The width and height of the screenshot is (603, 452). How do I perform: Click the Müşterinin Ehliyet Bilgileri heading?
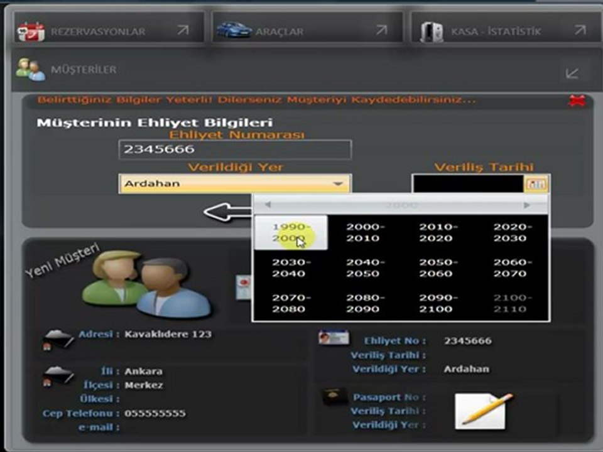point(155,122)
